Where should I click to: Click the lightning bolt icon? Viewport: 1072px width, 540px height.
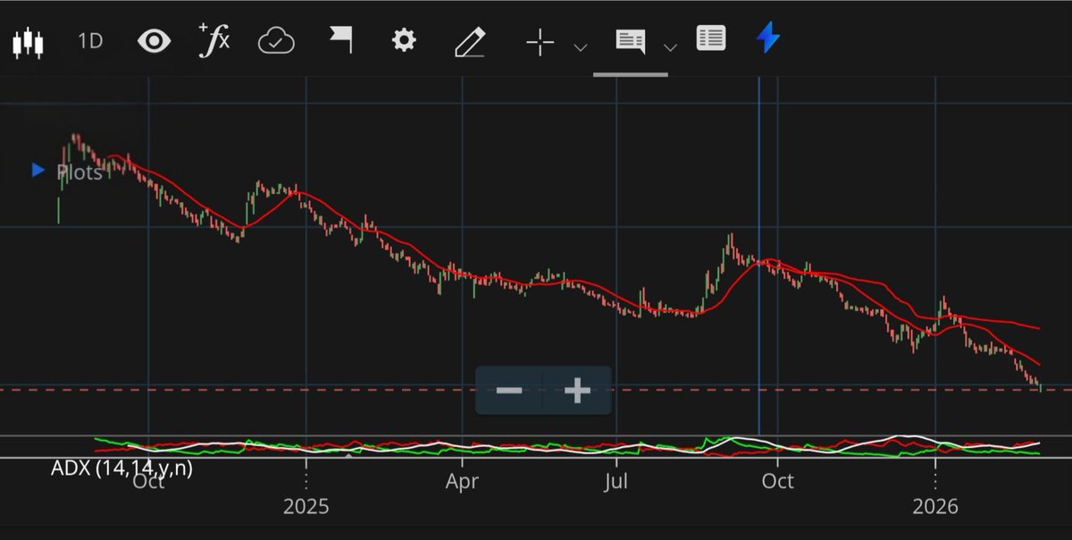tap(768, 38)
